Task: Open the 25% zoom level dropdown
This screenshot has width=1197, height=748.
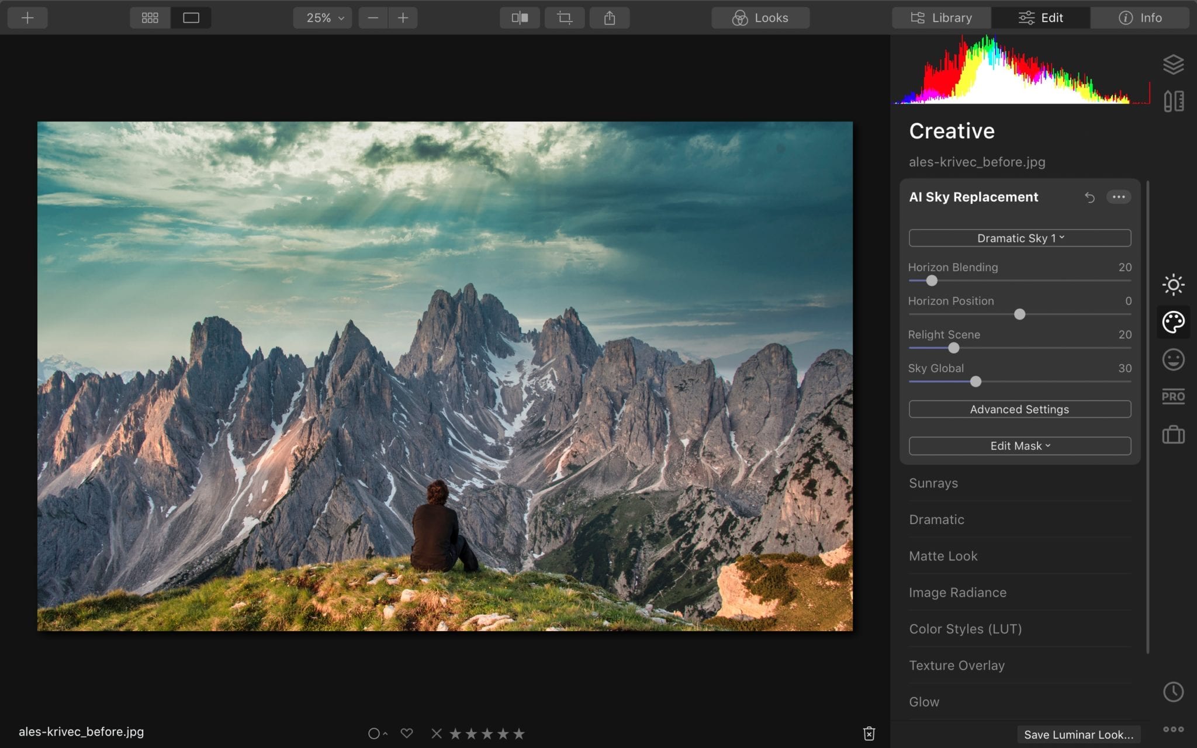Action: pos(323,18)
